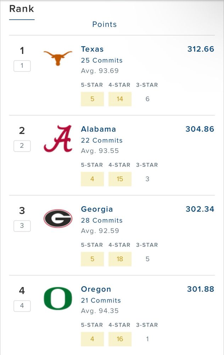
Task: View Oregon's 21 Commits list
Action: [101, 300]
